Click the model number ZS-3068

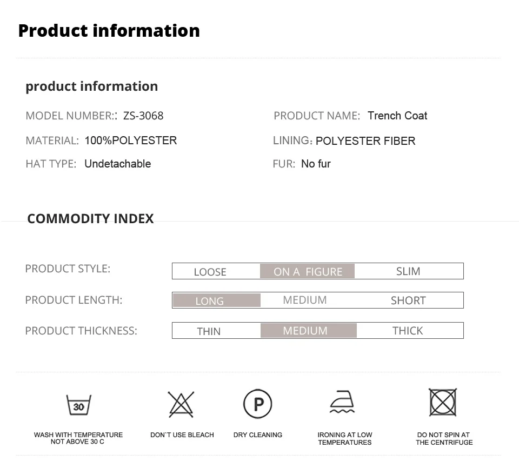tap(143, 116)
